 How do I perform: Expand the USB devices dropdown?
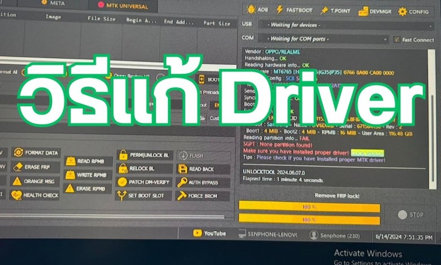(x=322, y=24)
